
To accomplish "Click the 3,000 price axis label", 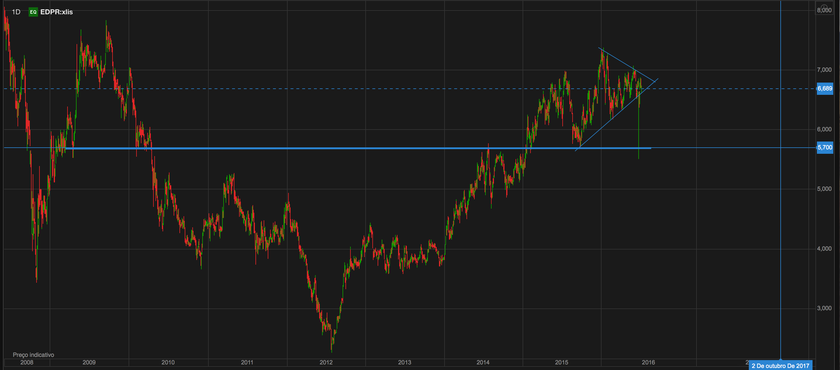I will 824,308.
